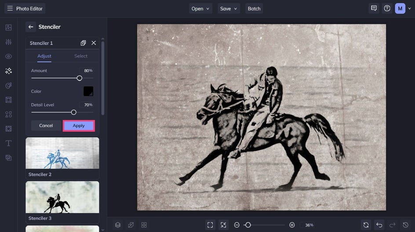
Task: Switch to the Adjust tab
Action: (44, 56)
